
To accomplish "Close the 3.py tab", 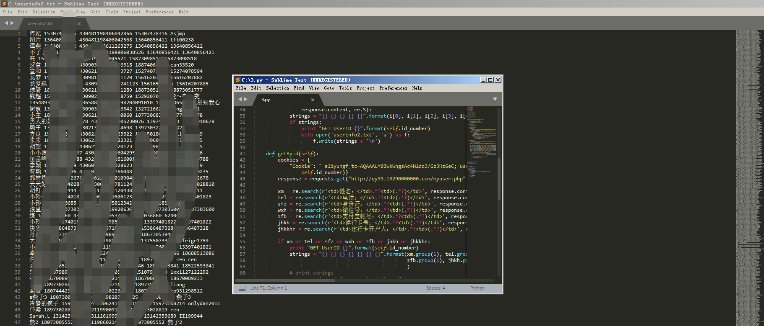I will (x=313, y=100).
